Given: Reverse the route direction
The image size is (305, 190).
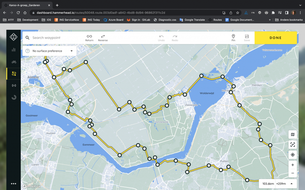Looking at the screenshot, I should [103, 38].
